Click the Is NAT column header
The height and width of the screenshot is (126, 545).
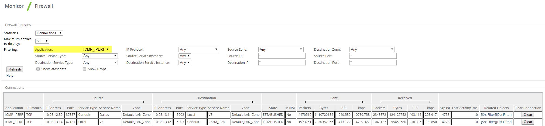(291, 108)
